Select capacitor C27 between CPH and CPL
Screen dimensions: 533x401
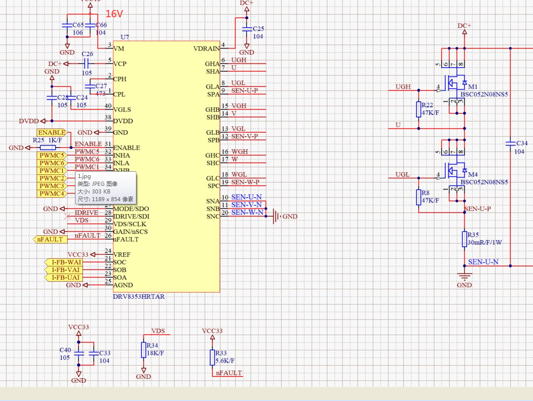90,86
